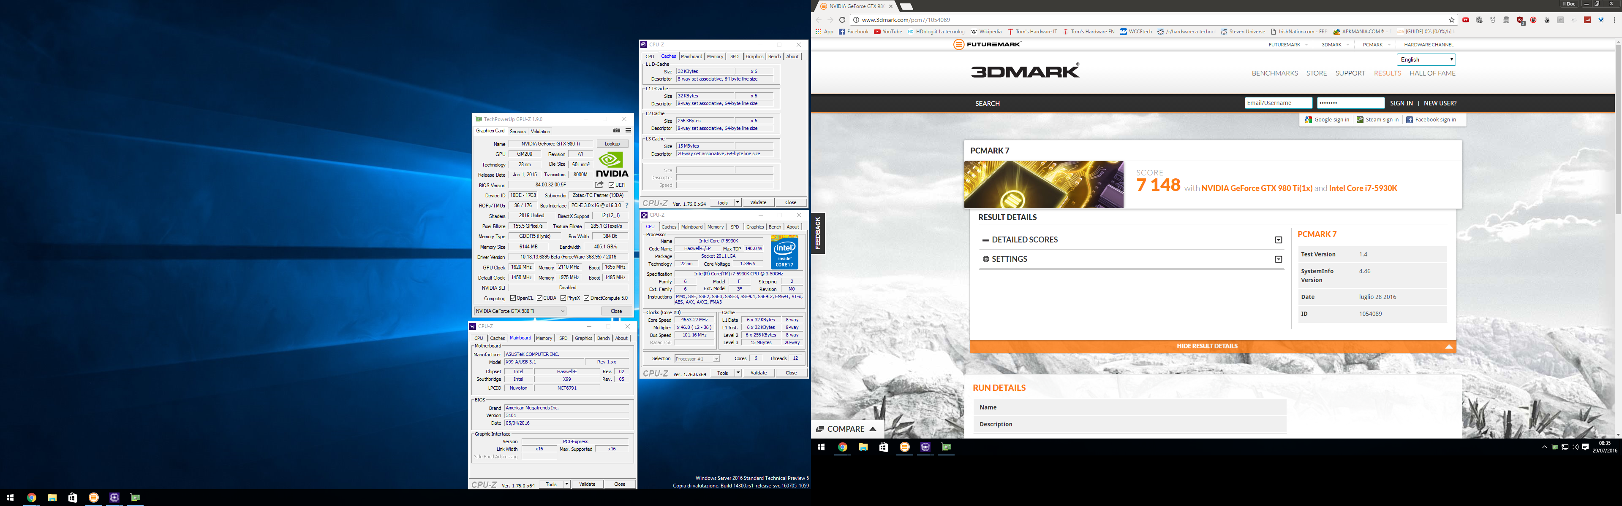
Task: Sign in with Steam
Action: (1378, 119)
